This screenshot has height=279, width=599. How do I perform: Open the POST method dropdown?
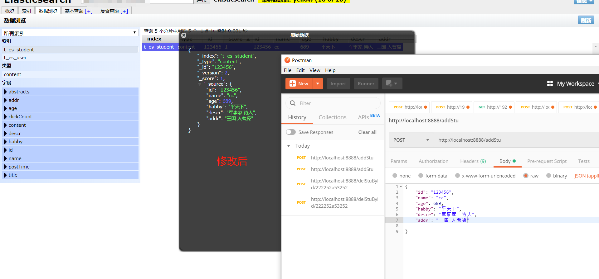[411, 140]
